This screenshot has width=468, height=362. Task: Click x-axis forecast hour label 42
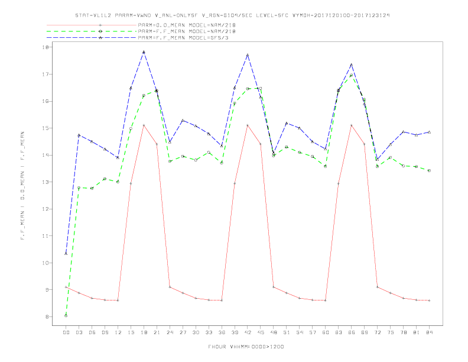coord(248,332)
